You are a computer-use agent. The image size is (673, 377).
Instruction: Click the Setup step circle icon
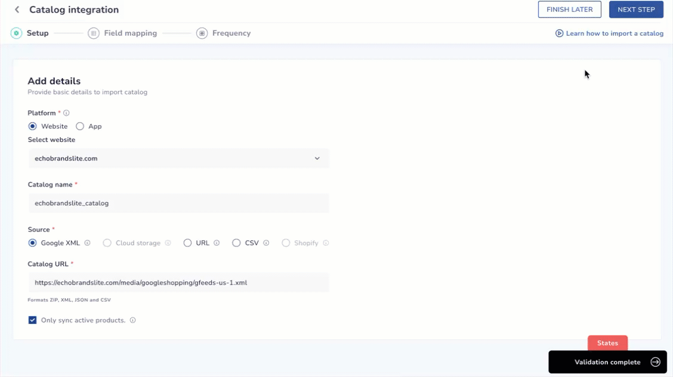coord(16,33)
